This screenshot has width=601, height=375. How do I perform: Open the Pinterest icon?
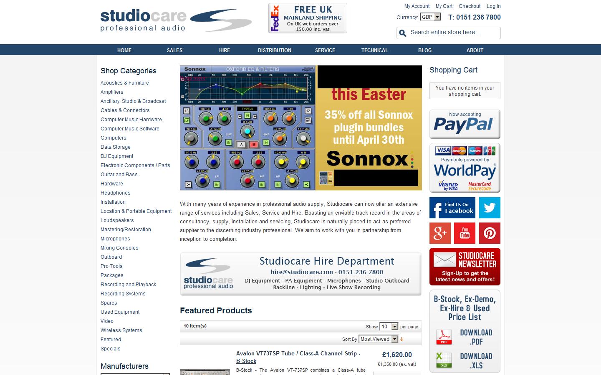(x=490, y=233)
